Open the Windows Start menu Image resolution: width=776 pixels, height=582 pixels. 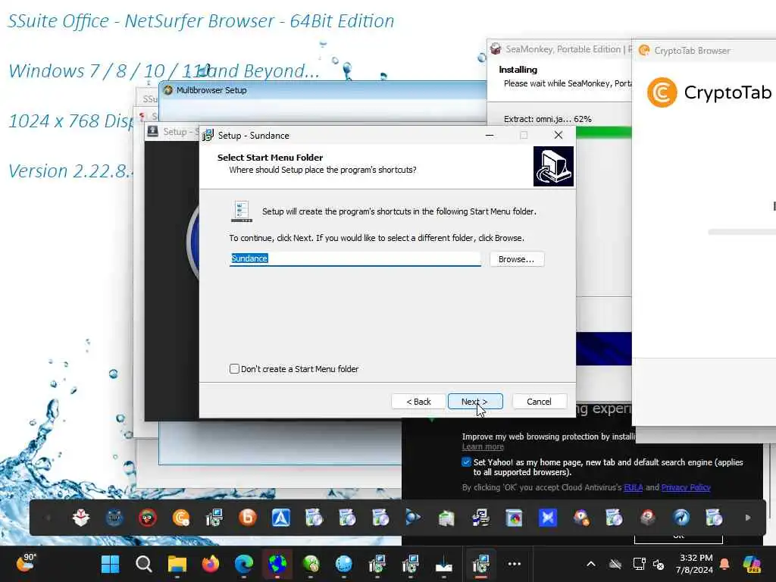110,564
